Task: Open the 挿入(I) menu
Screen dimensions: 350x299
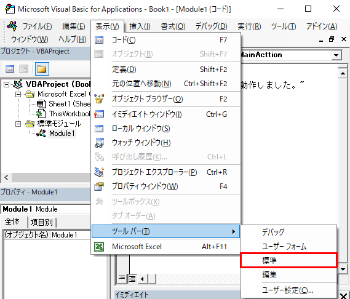Action: (140, 26)
